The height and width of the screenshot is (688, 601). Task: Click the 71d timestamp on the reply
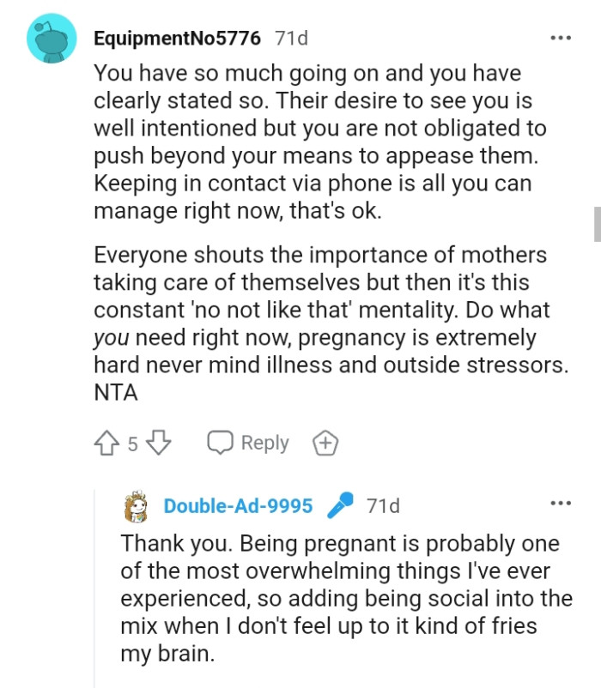[385, 505]
